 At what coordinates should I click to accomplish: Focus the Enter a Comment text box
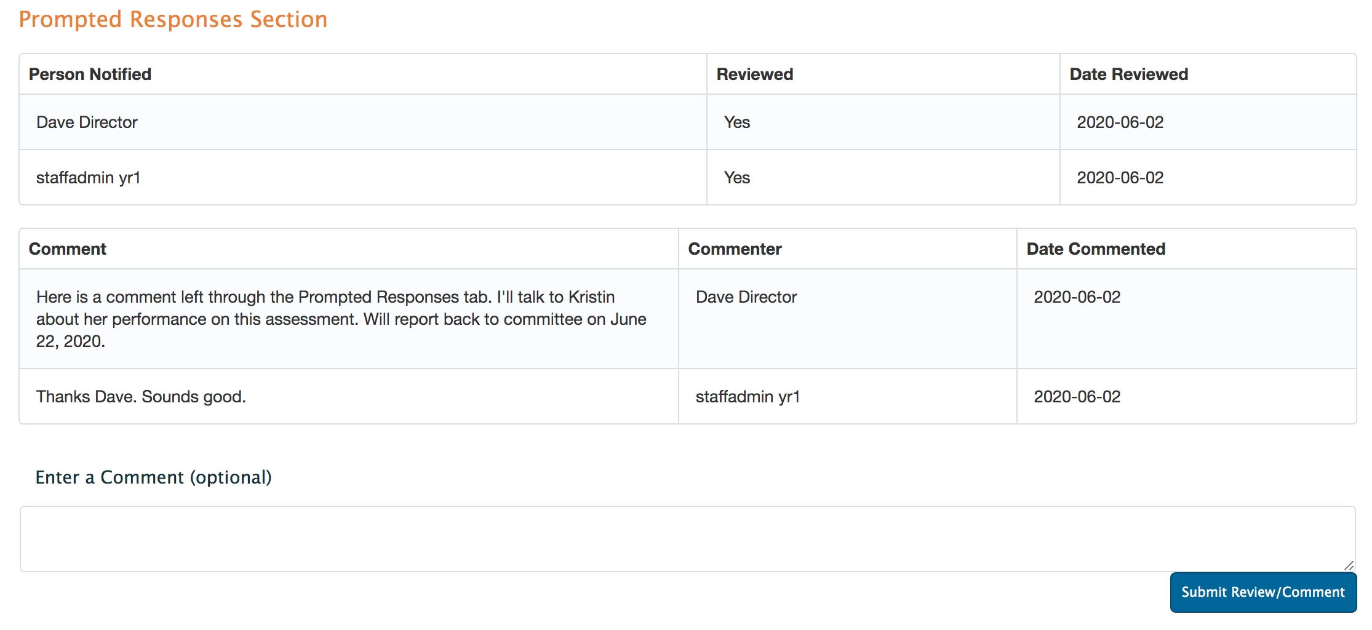coord(687,538)
